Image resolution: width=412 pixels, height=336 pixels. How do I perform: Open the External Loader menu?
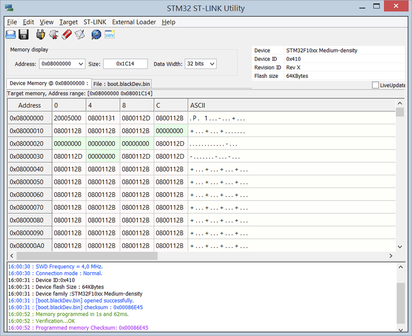(134, 22)
